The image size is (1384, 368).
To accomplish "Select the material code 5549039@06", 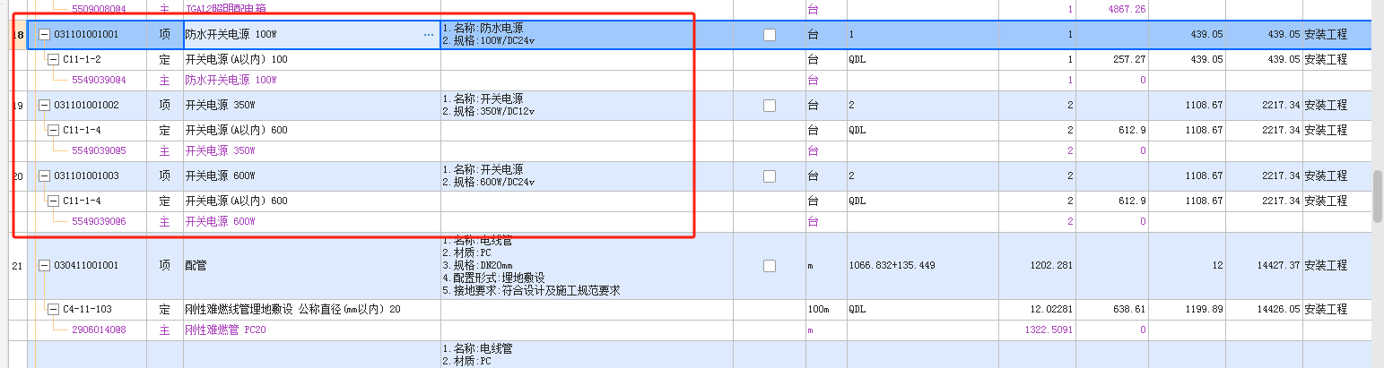I will pos(99,222).
